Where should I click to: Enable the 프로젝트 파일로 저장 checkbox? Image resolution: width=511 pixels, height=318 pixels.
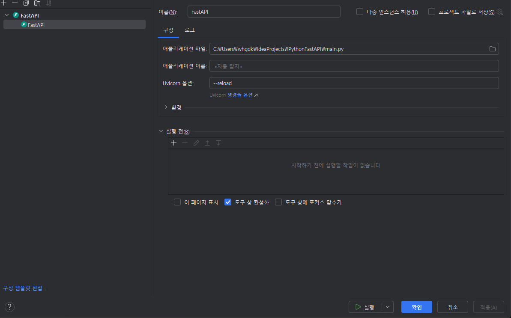click(x=432, y=12)
